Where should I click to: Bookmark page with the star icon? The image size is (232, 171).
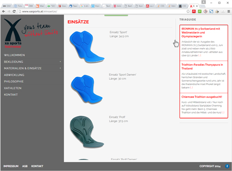pyautogui.click(x=188, y=12)
